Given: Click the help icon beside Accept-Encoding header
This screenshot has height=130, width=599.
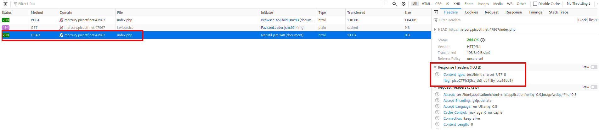Looking at the screenshot, I should (437, 101).
